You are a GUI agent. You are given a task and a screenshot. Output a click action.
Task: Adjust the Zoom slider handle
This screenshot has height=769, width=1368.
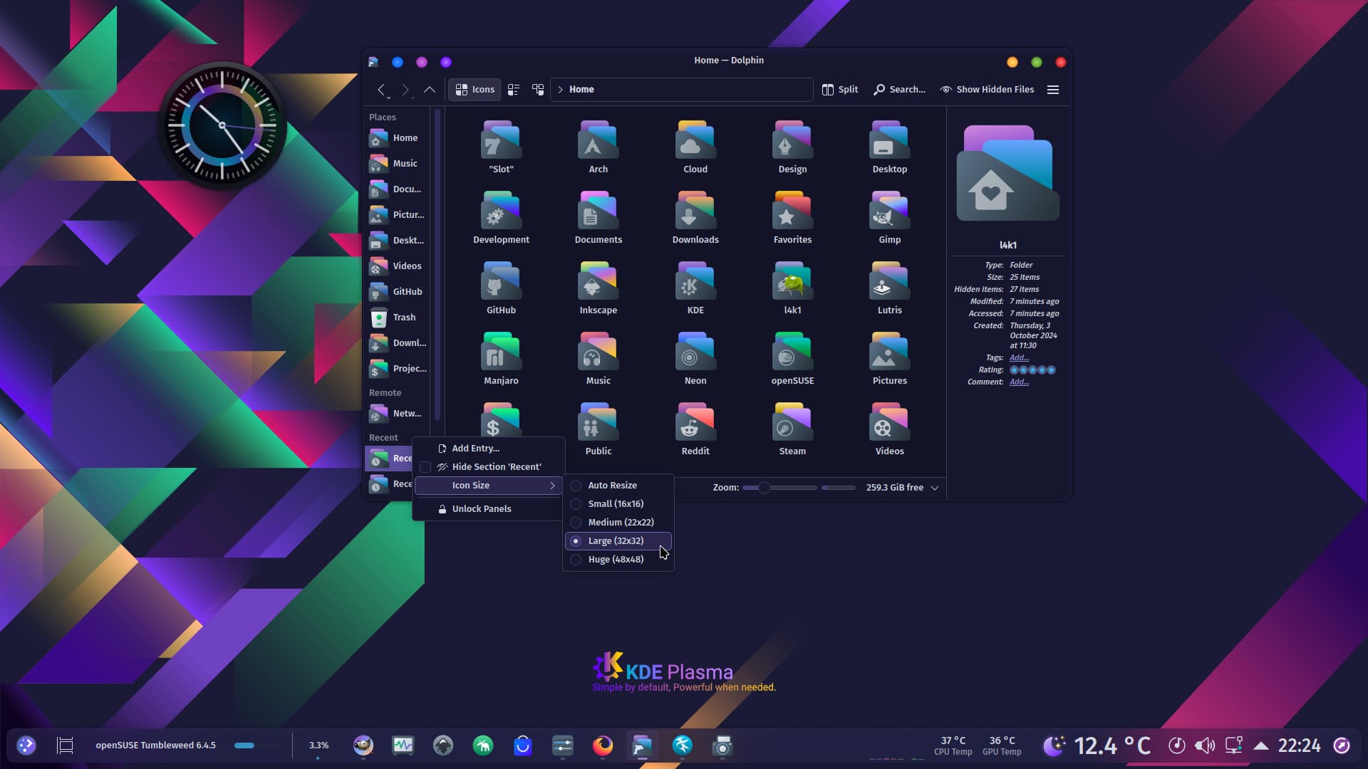[x=764, y=488]
